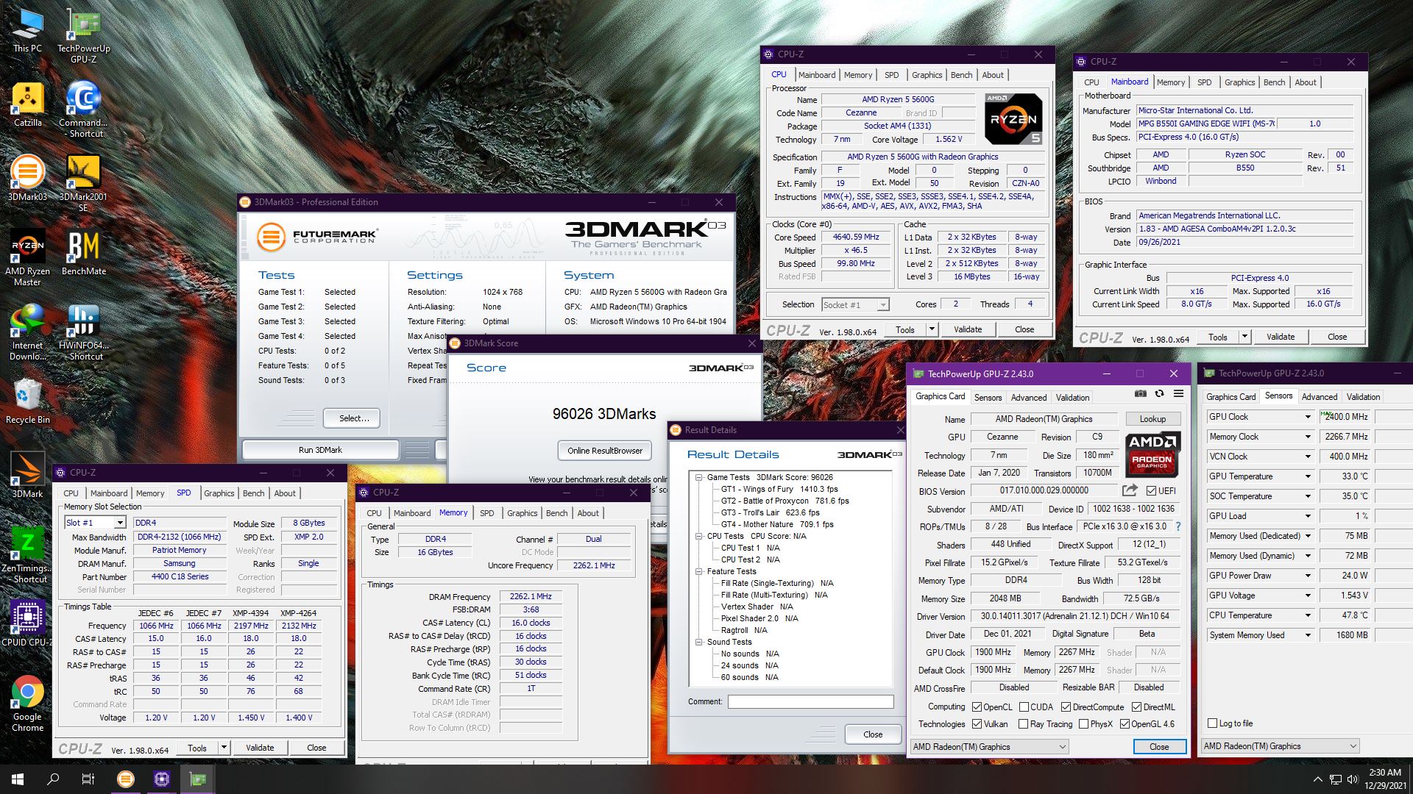
Task: Close the Result Details dialog via Close button
Action: [873, 734]
